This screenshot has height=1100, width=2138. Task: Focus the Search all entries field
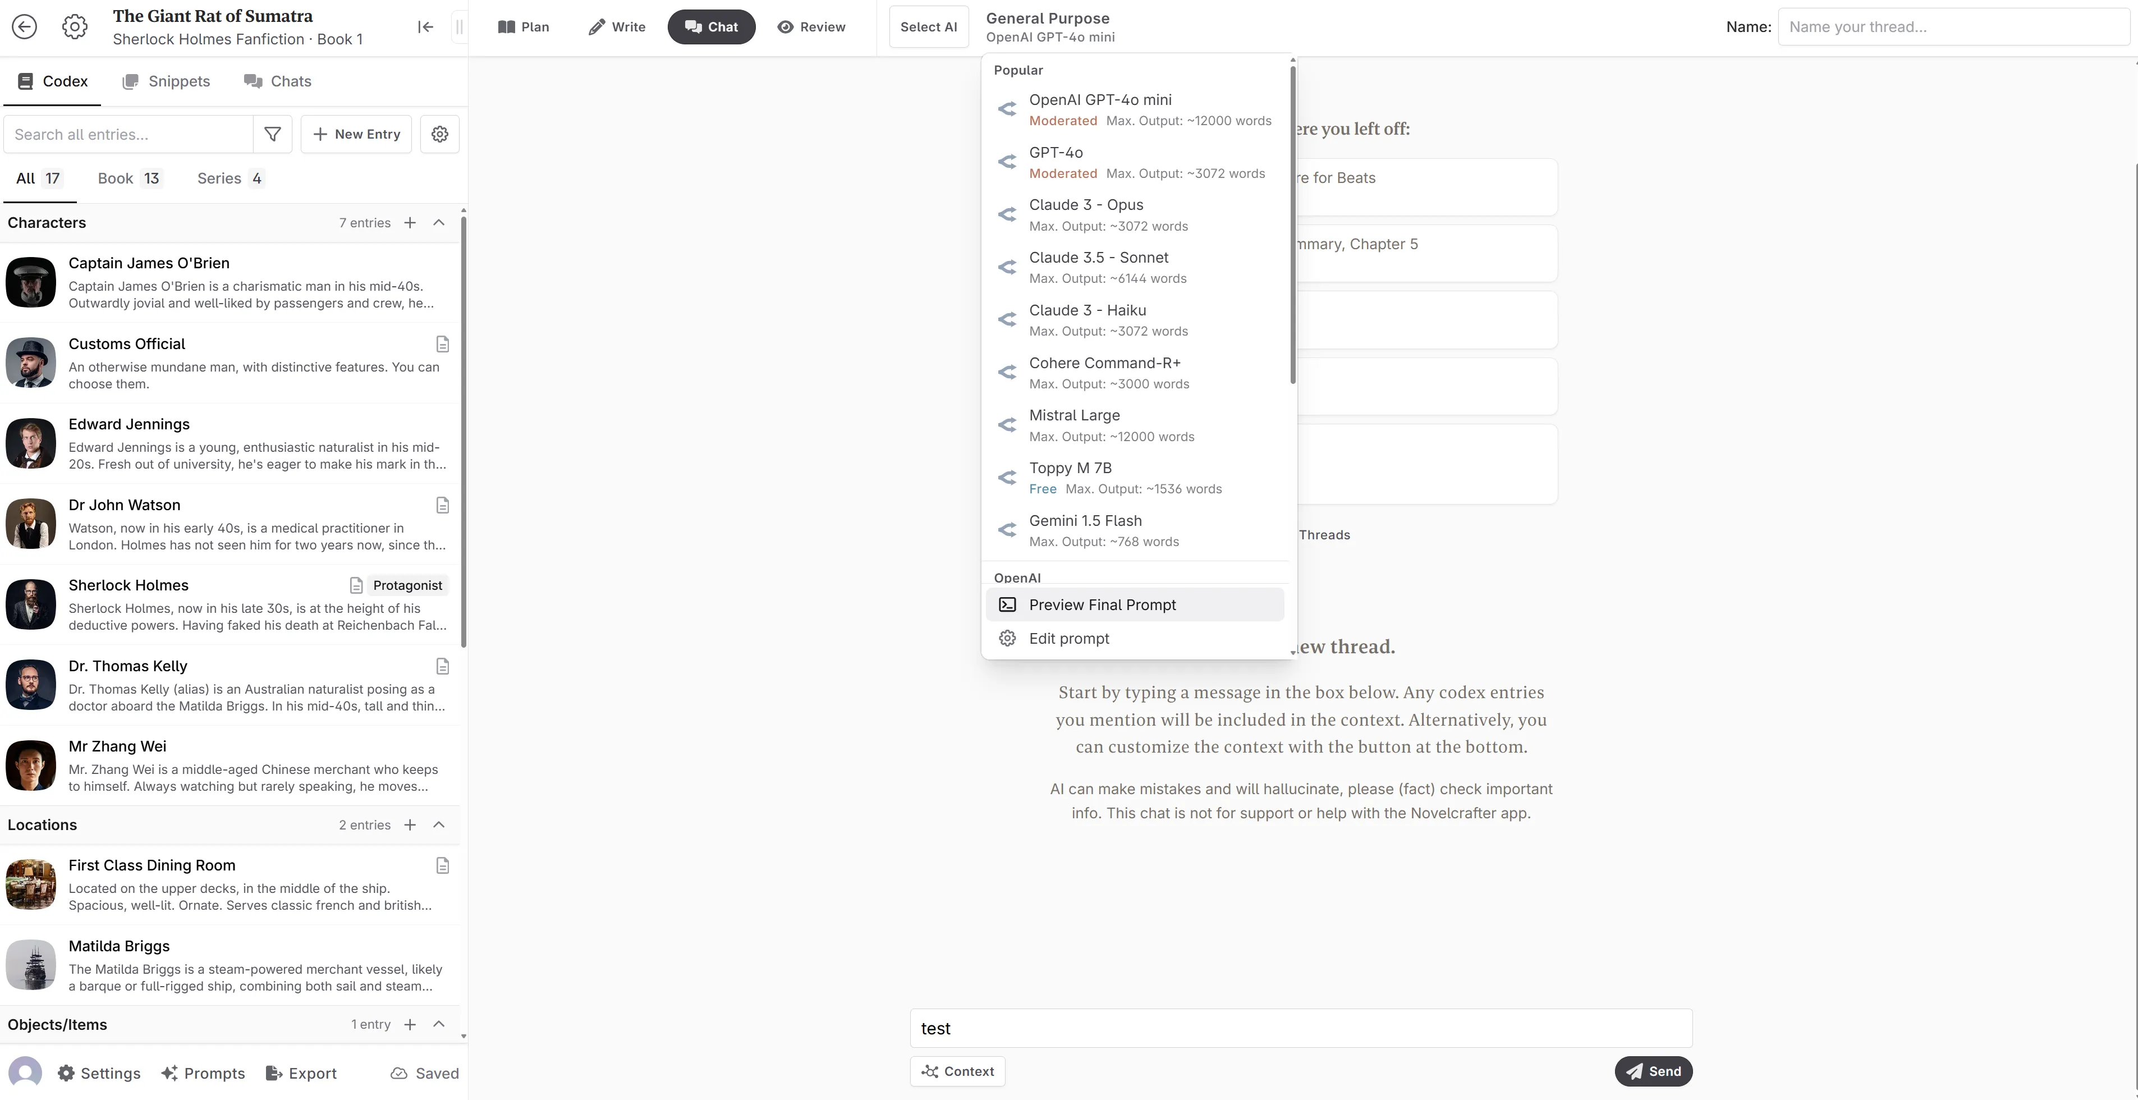(x=129, y=134)
